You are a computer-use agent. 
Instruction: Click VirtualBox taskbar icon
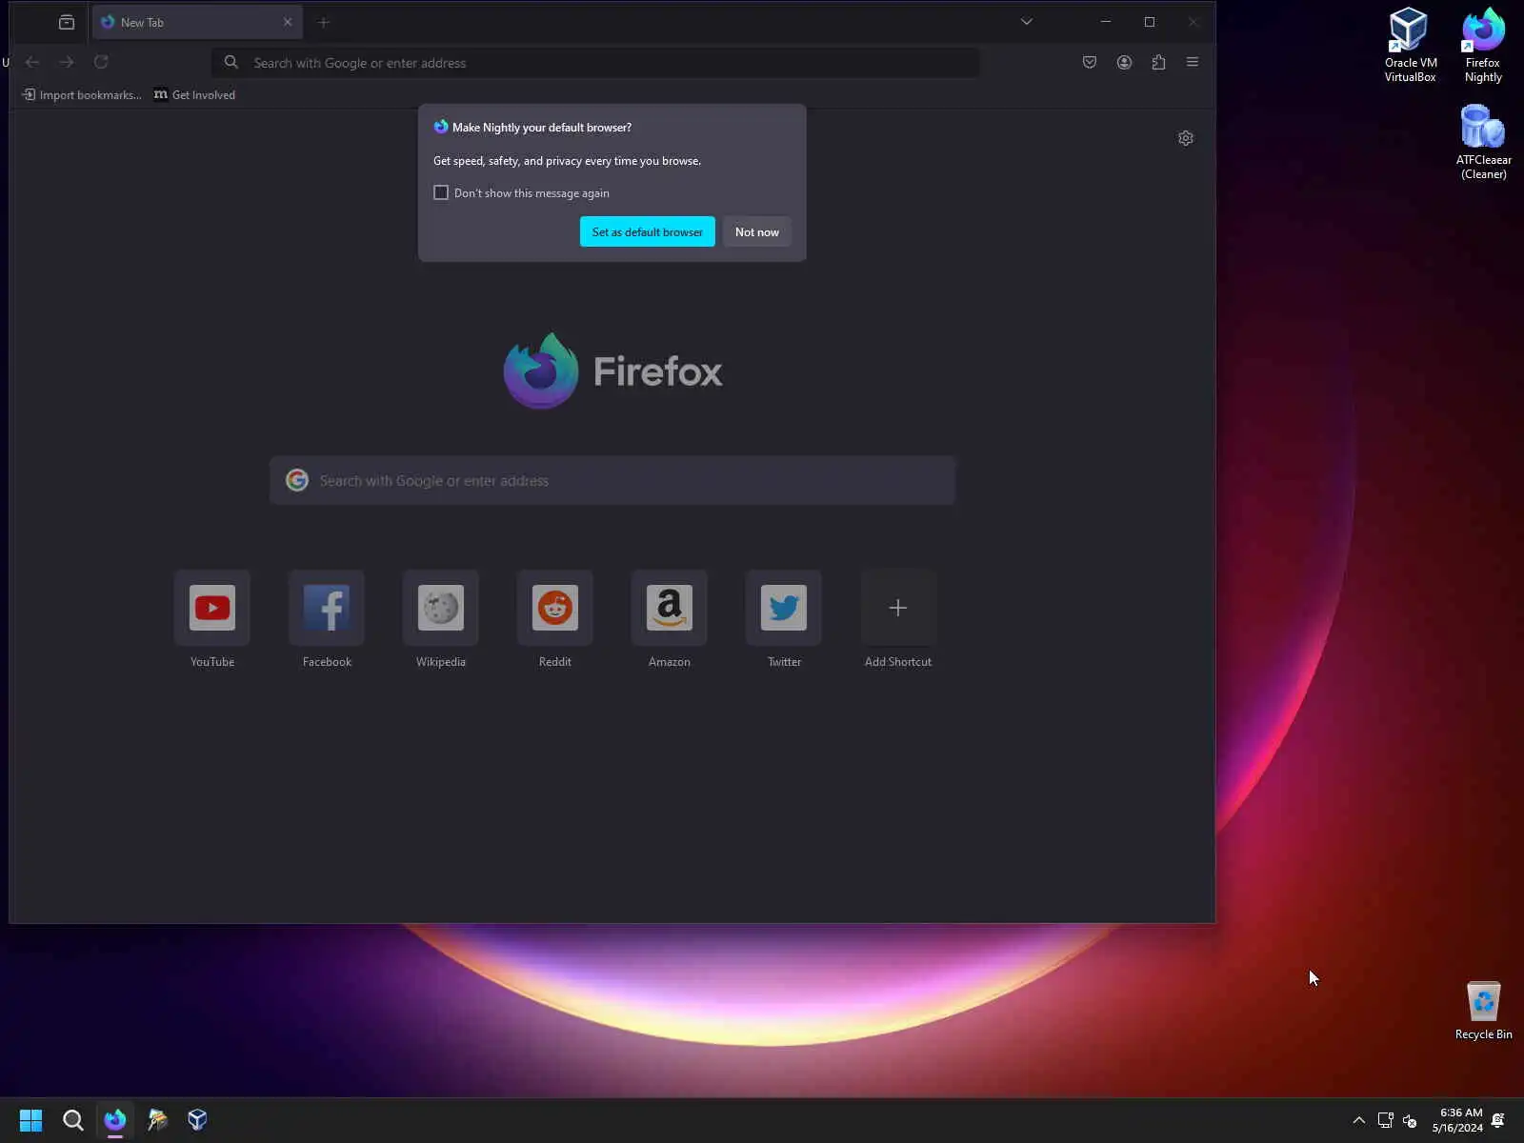coord(197,1120)
